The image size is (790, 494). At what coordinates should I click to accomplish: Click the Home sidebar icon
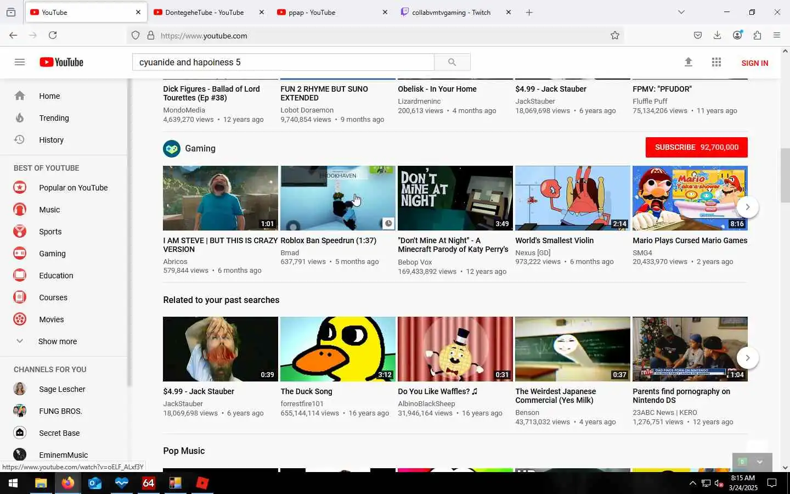(x=20, y=96)
